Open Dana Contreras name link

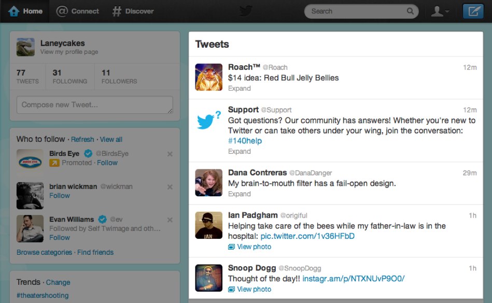point(257,172)
